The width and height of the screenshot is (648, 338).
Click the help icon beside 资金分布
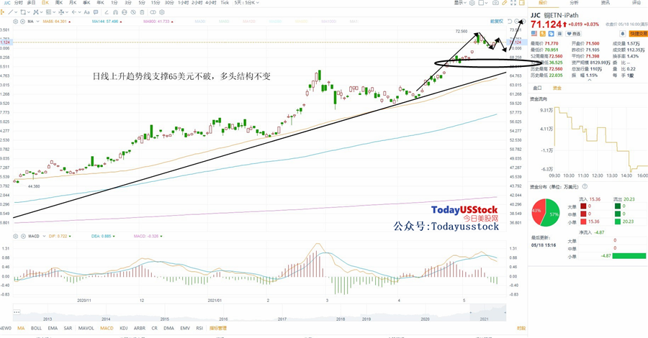pos(585,186)
